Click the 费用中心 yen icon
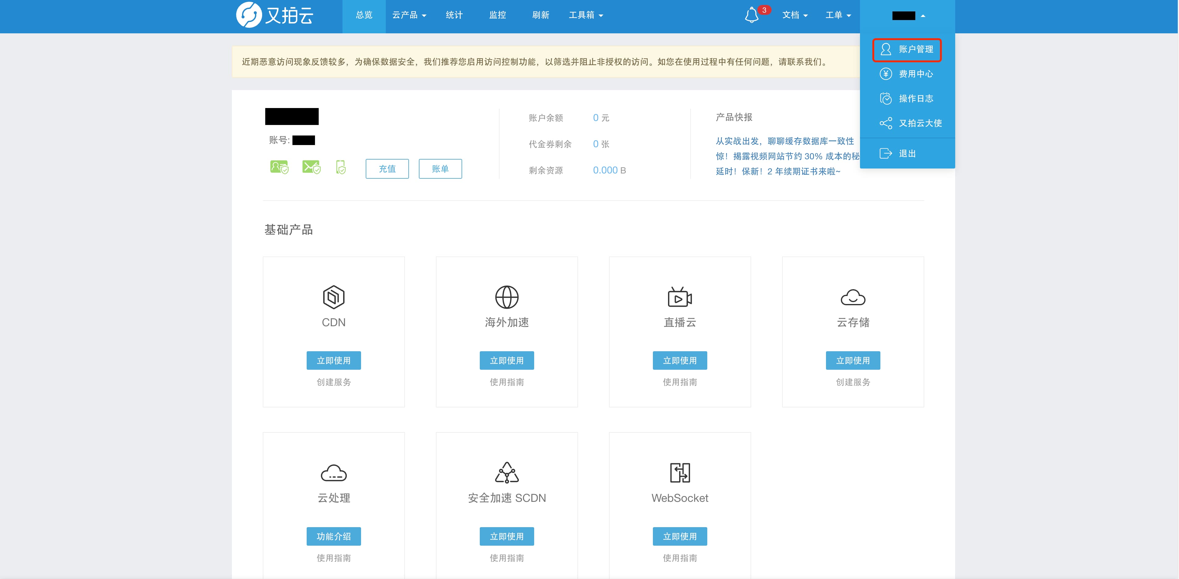 click(x=886, y=73)
